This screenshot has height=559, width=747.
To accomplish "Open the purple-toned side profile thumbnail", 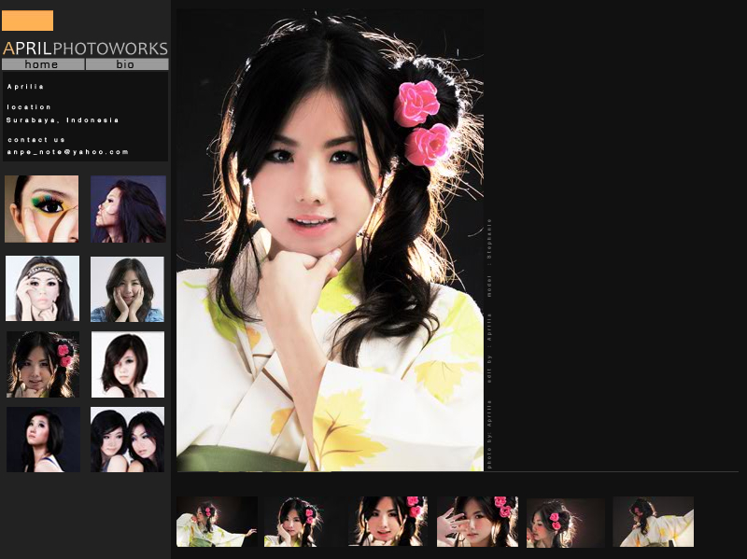I will (128, 209).
